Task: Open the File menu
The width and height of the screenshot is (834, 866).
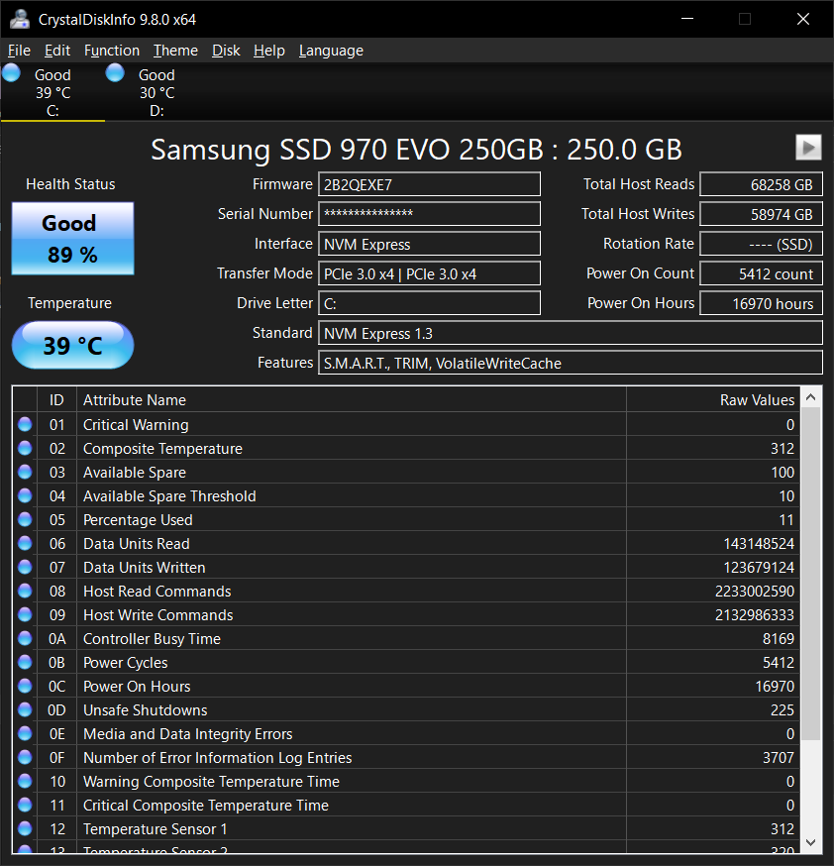Action: tap(20, 51)
